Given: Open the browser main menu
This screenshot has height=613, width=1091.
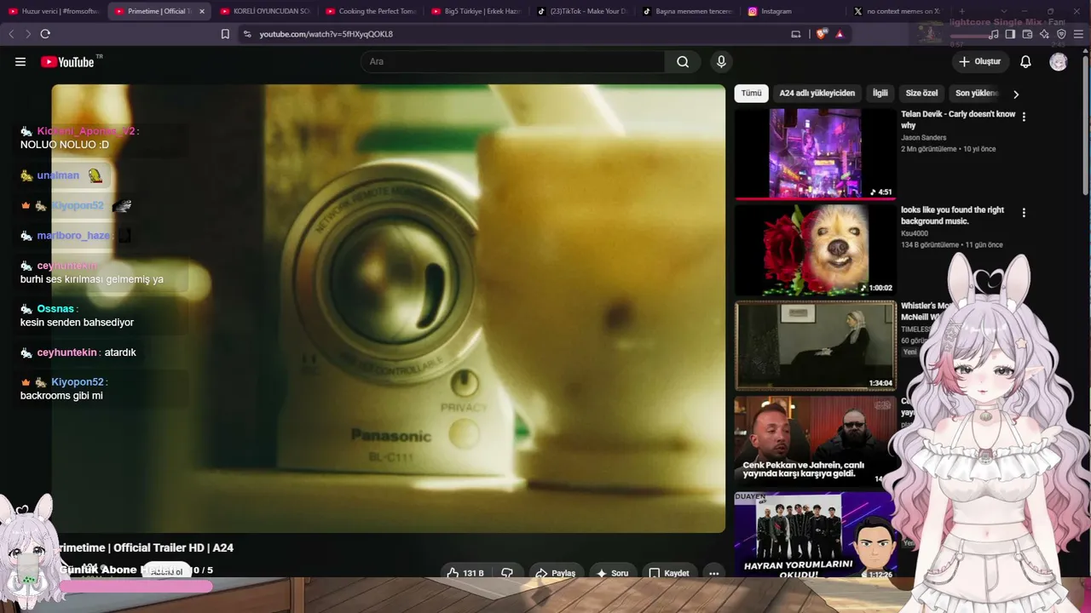Looking at the screenshot, I should point(1079,34).
